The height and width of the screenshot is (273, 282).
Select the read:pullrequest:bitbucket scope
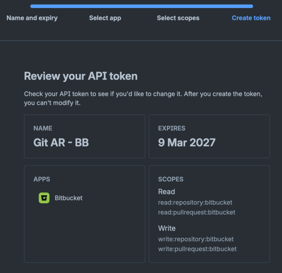click(x=196, y=212)
